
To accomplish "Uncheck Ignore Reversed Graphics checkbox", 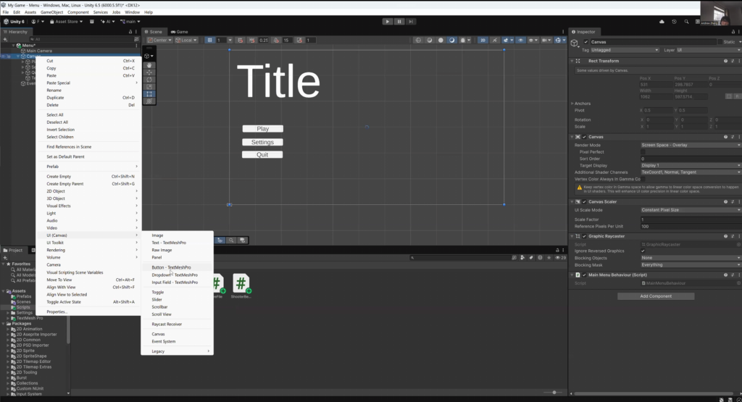I will tap(643, 251).
